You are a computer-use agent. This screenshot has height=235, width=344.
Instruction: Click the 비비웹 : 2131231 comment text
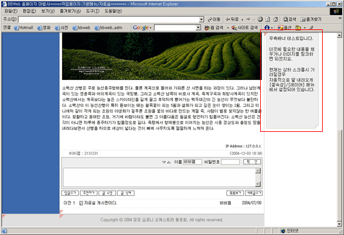click(x=83, y=154)
